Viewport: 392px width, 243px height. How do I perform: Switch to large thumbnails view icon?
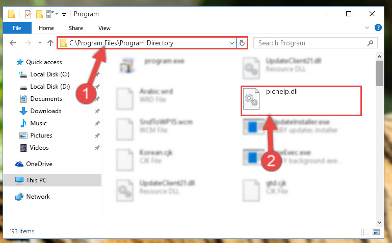376,232
